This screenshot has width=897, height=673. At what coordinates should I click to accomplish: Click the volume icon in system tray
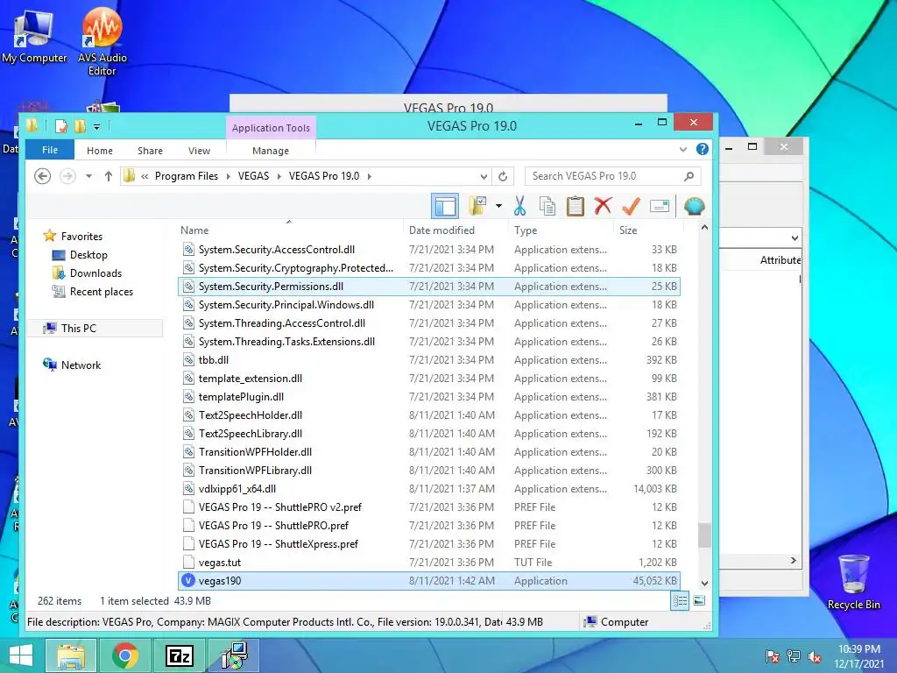(814, 656)
